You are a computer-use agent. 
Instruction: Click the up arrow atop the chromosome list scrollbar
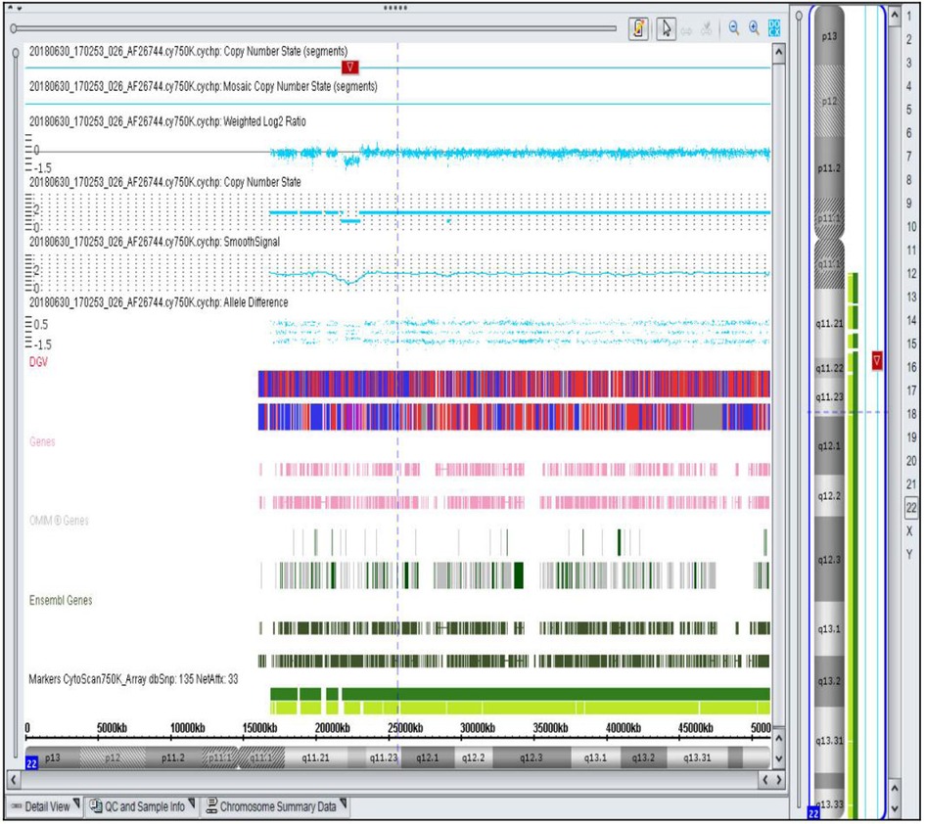click(x=895, y=15)
